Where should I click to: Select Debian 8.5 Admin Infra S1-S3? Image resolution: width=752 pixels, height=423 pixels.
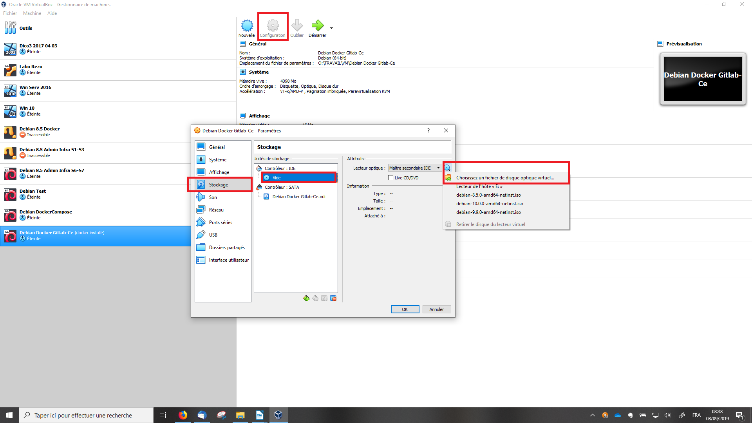96,153
